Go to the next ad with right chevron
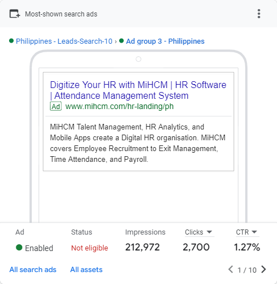This screenshot has height=284, width=277. pos(263,269)
